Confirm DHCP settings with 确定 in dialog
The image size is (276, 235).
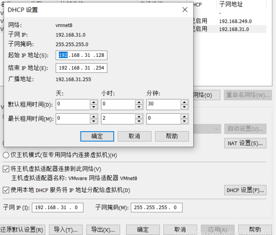coord(97,136)
